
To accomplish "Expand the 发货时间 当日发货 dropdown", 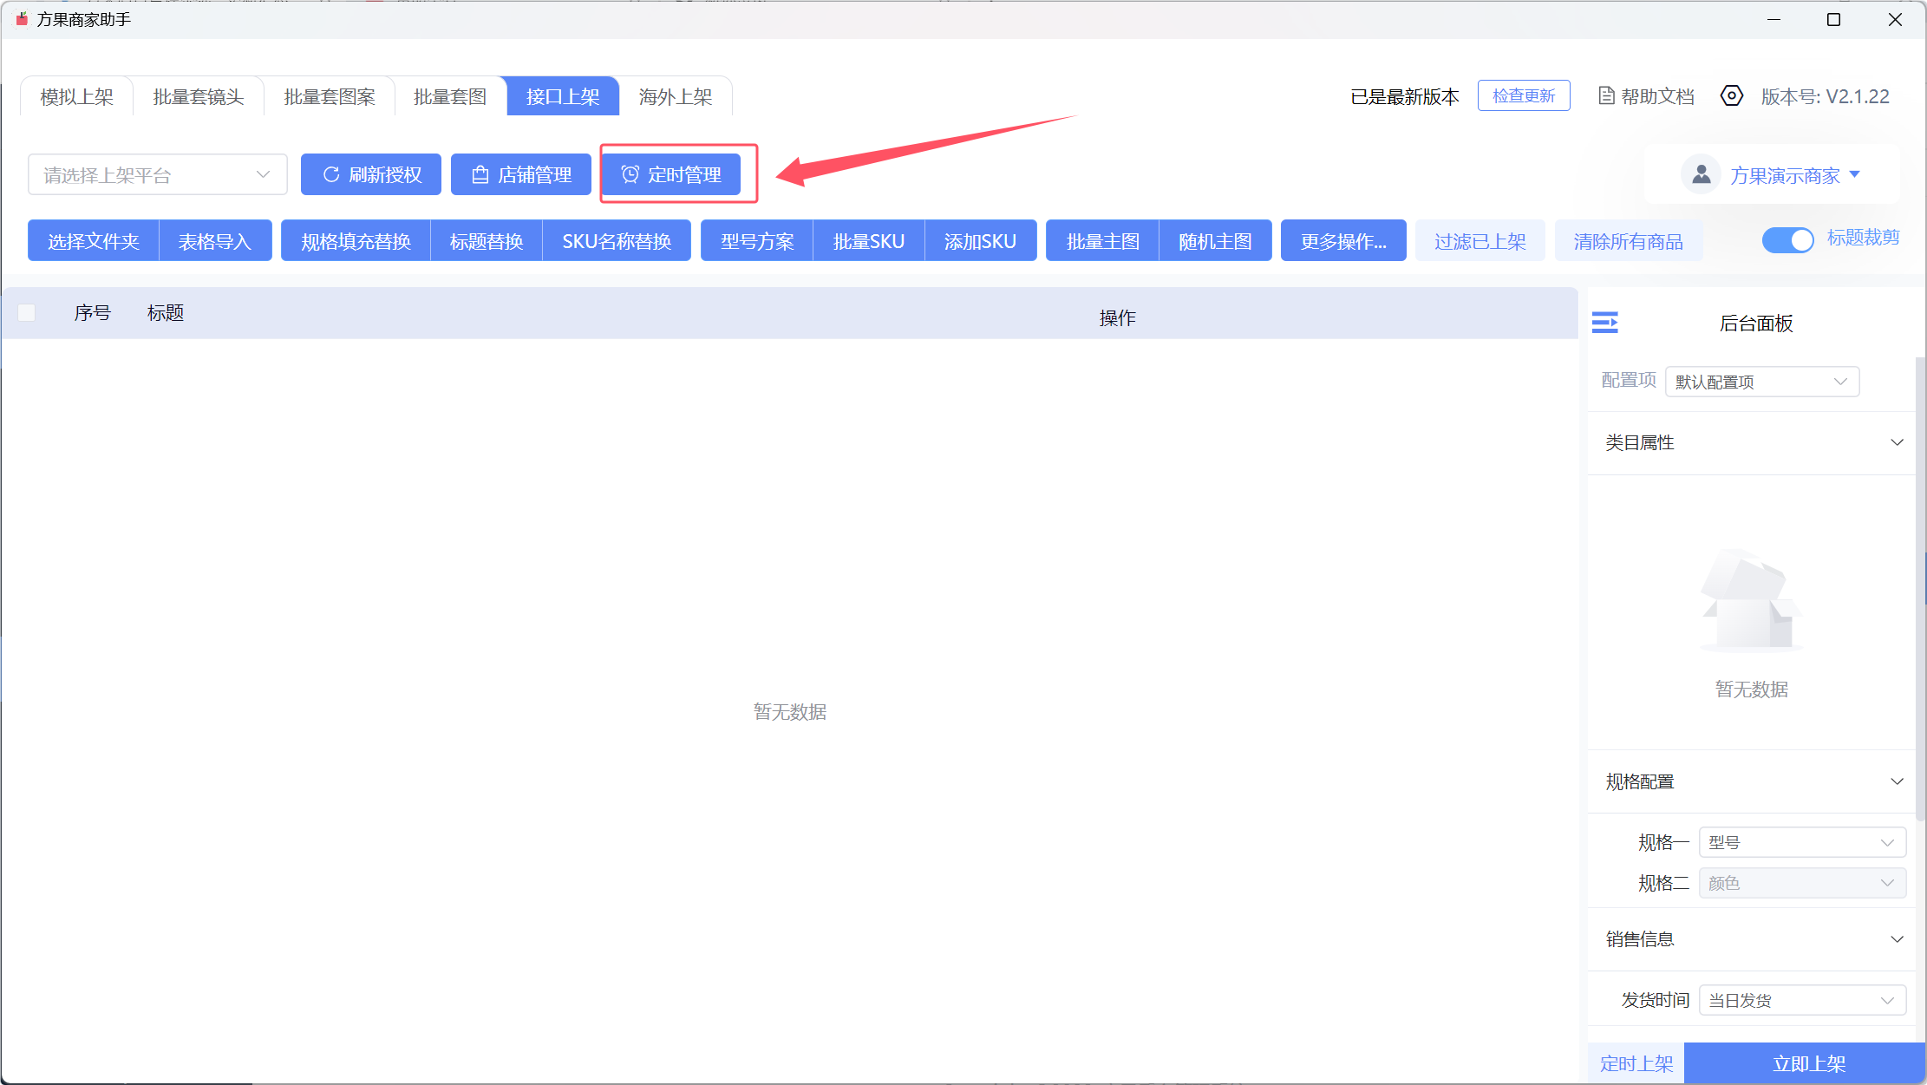I will [x=1801, y=1000].
